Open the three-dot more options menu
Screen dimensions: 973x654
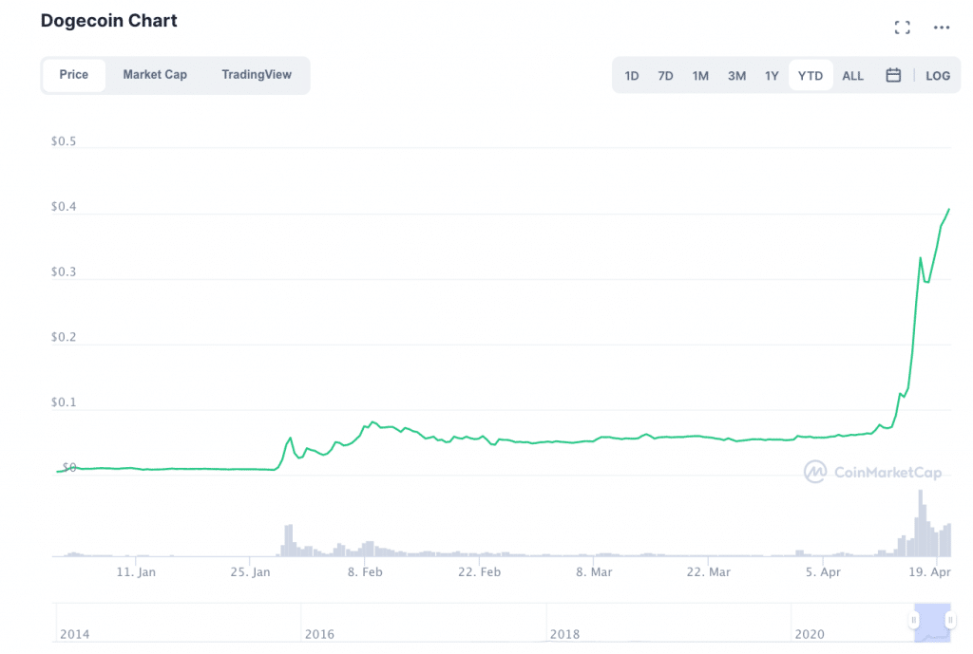[x=942, y=28]
